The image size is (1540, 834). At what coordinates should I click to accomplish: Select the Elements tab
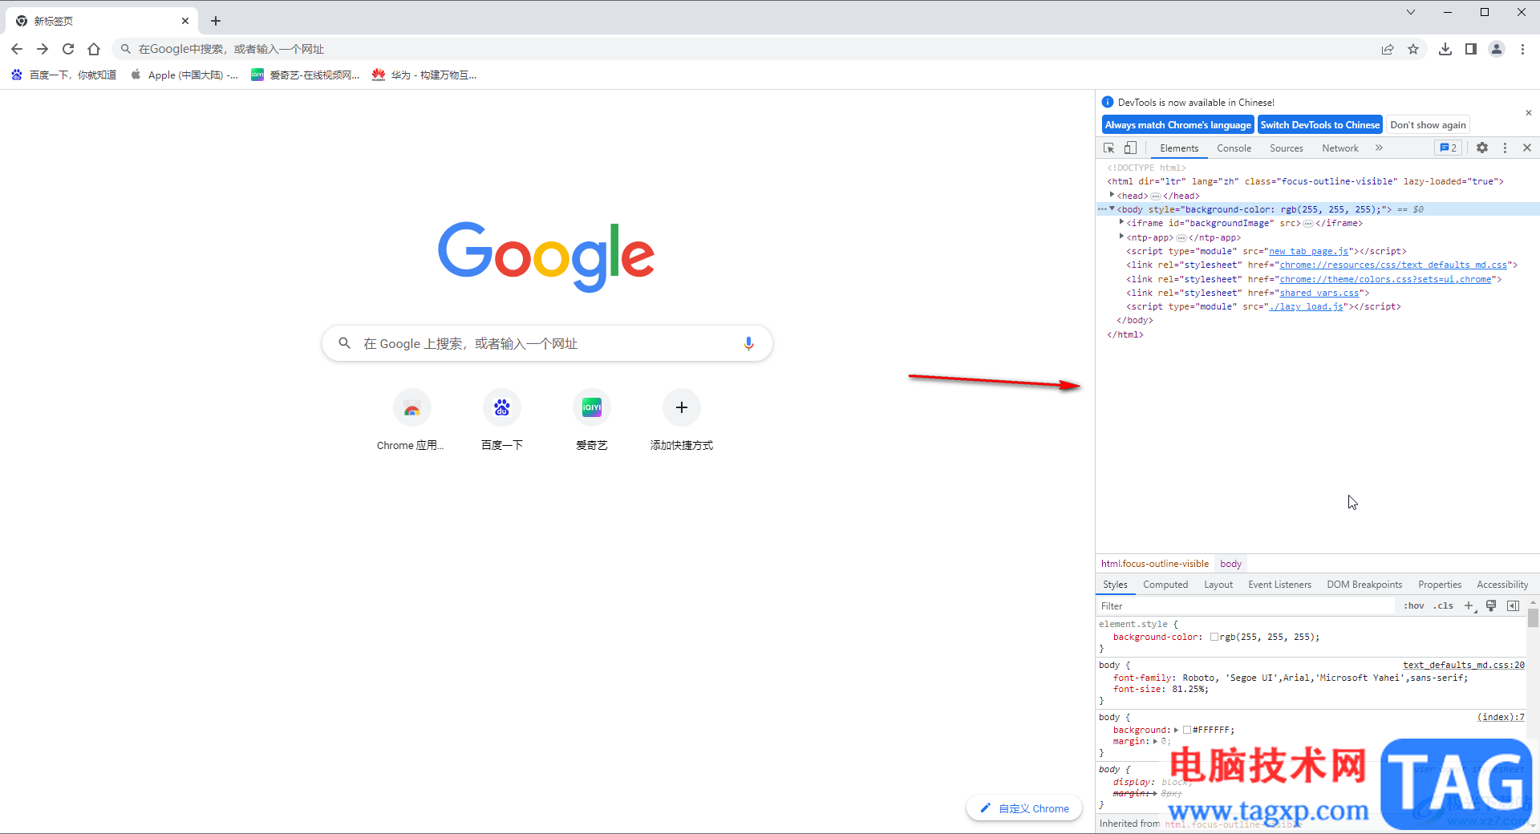coord(1179,148)
